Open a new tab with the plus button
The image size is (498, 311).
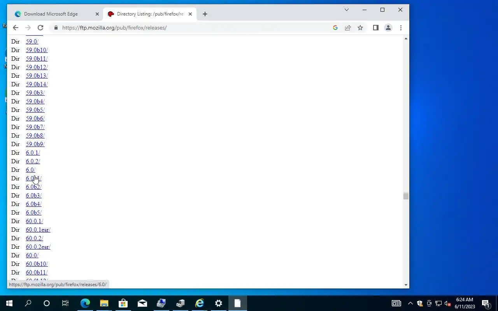(x=205, y=14)
